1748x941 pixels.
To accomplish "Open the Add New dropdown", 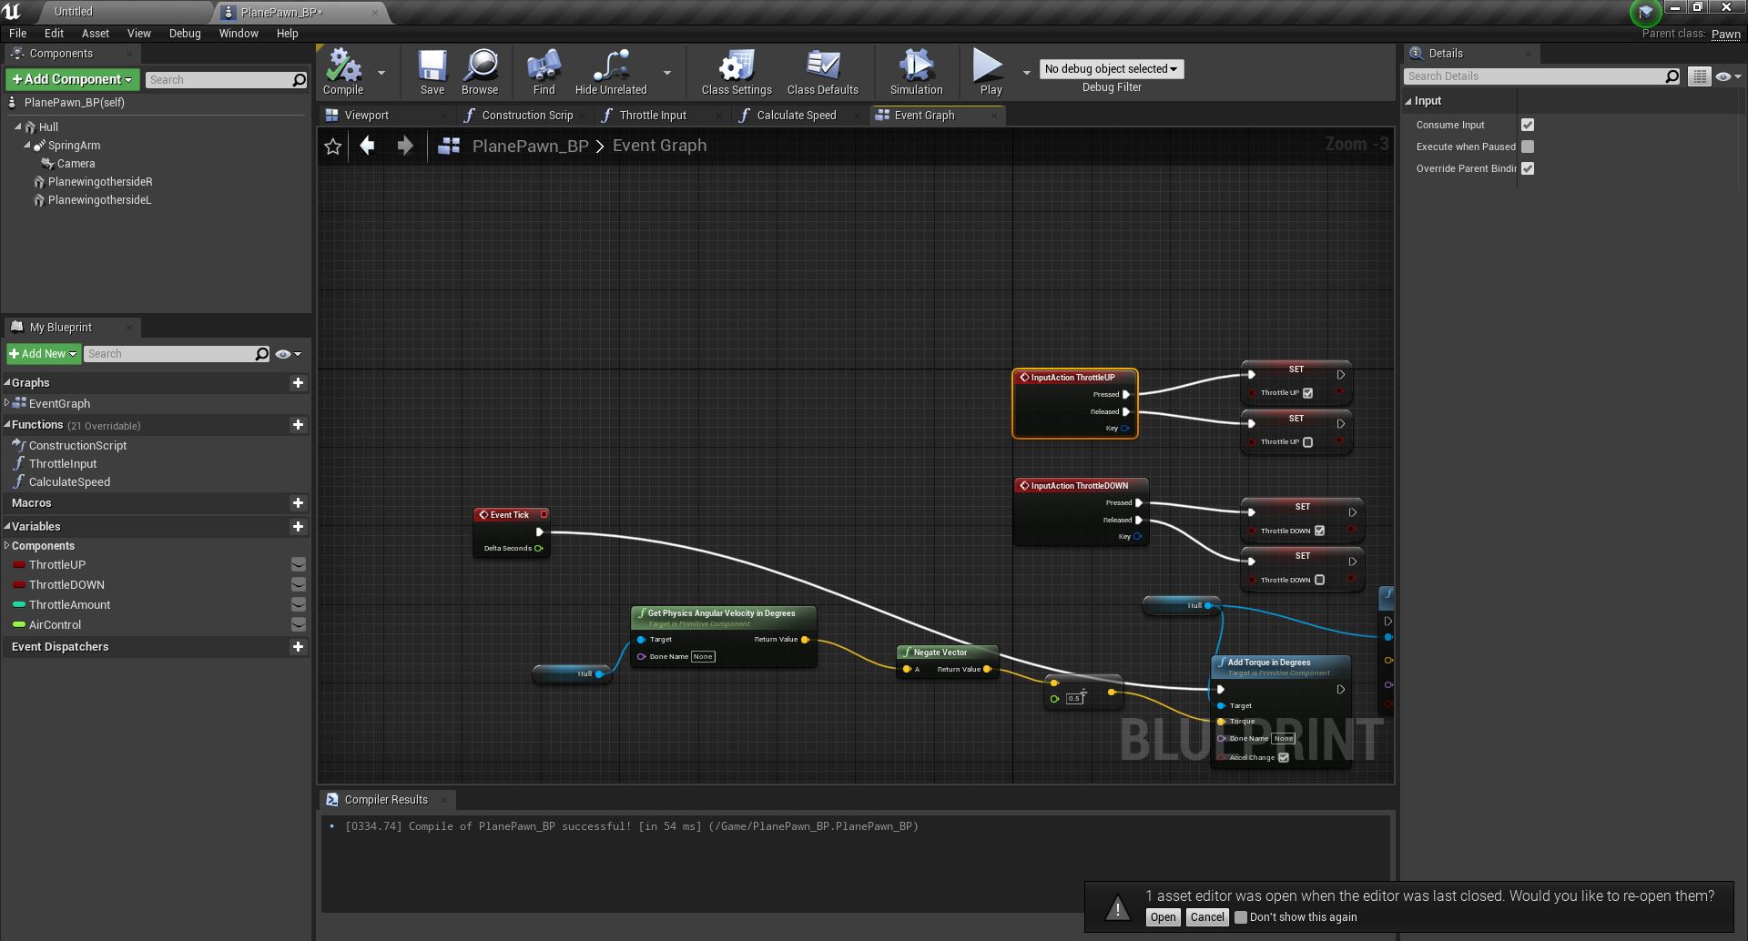I will click(x=43, y=354).
